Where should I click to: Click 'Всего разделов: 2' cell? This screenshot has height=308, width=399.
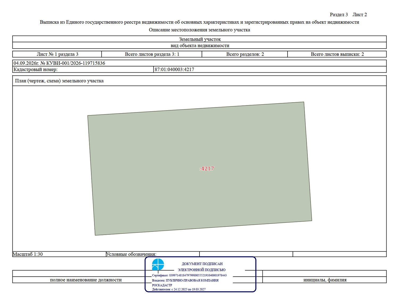coord(245,54)
